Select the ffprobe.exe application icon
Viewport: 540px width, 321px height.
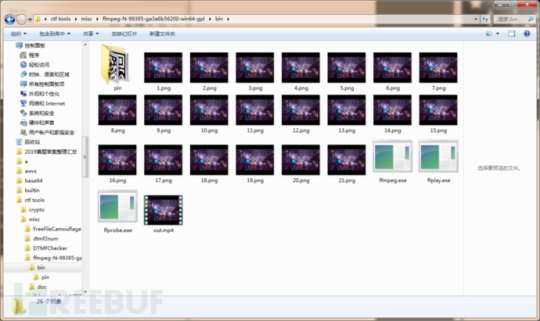coord(117,206)
